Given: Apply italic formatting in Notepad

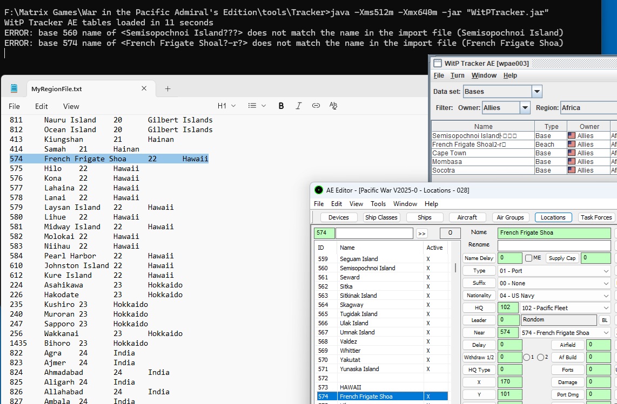Looking at the screenshot, I should 299,106.
